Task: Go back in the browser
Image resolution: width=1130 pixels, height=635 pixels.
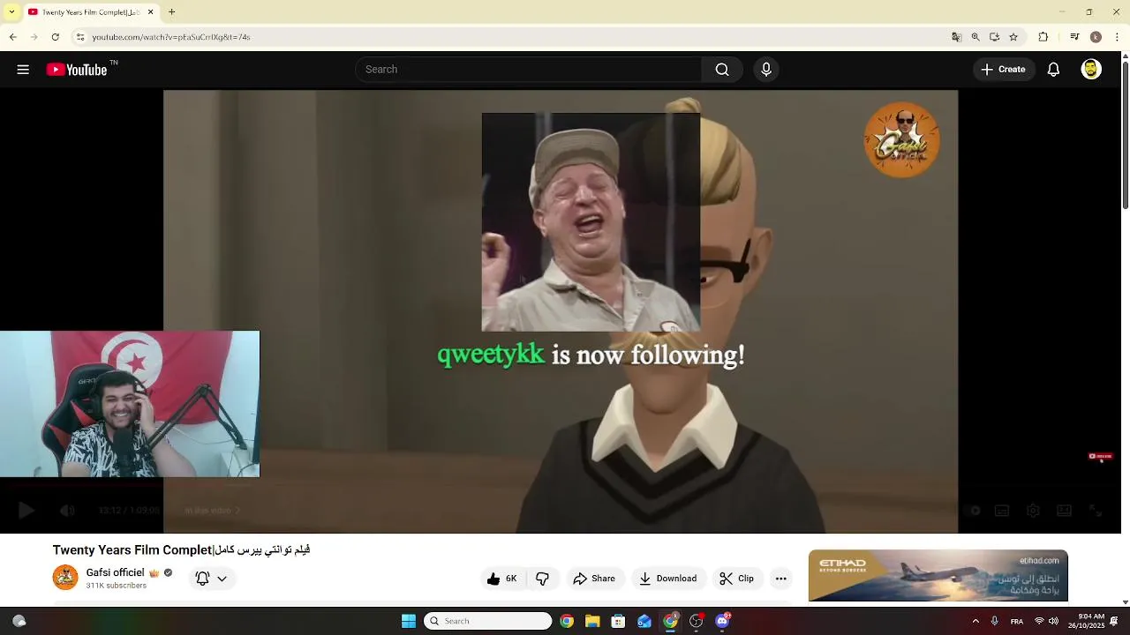Action: [x=12, y=37]
